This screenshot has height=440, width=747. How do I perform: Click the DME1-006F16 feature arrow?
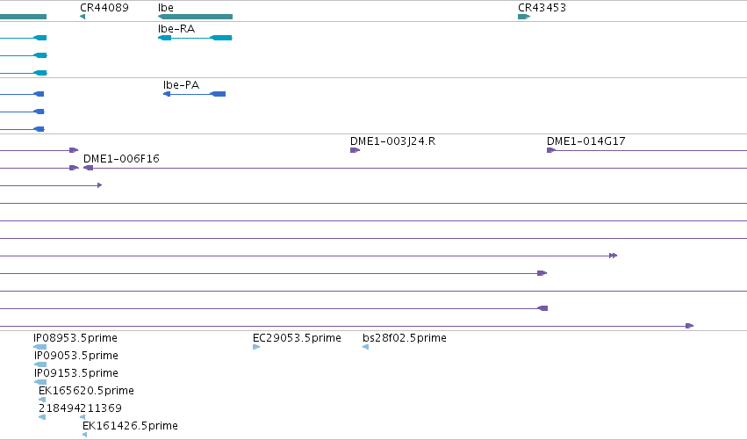88,168
